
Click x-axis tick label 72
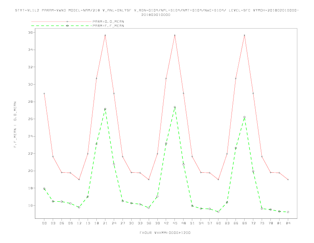click(253, 223)
